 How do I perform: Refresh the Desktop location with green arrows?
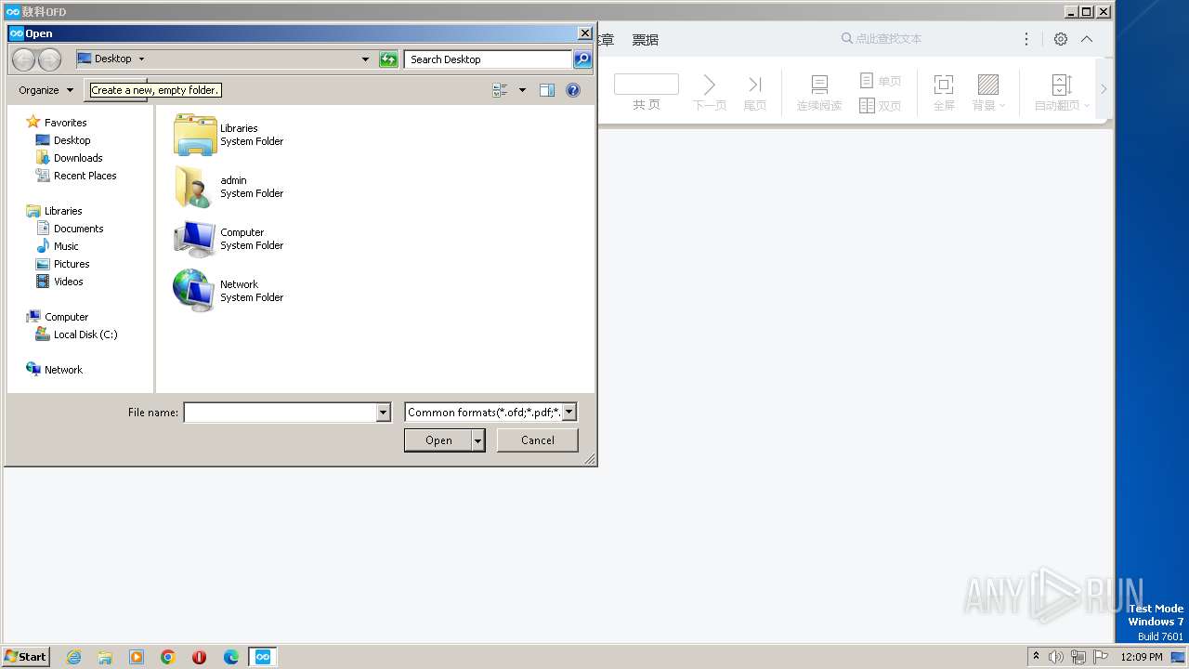(x=388, y=59)
